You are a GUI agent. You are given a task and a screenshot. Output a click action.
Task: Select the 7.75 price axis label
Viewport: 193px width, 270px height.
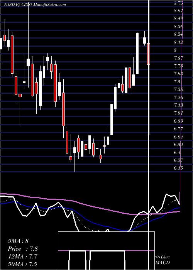click(x=178, y=66)
